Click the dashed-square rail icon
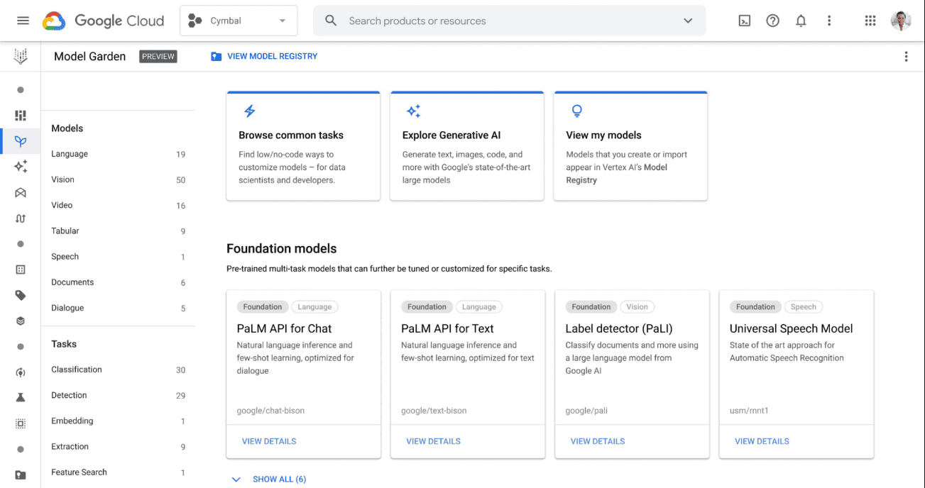 (21, 423)
